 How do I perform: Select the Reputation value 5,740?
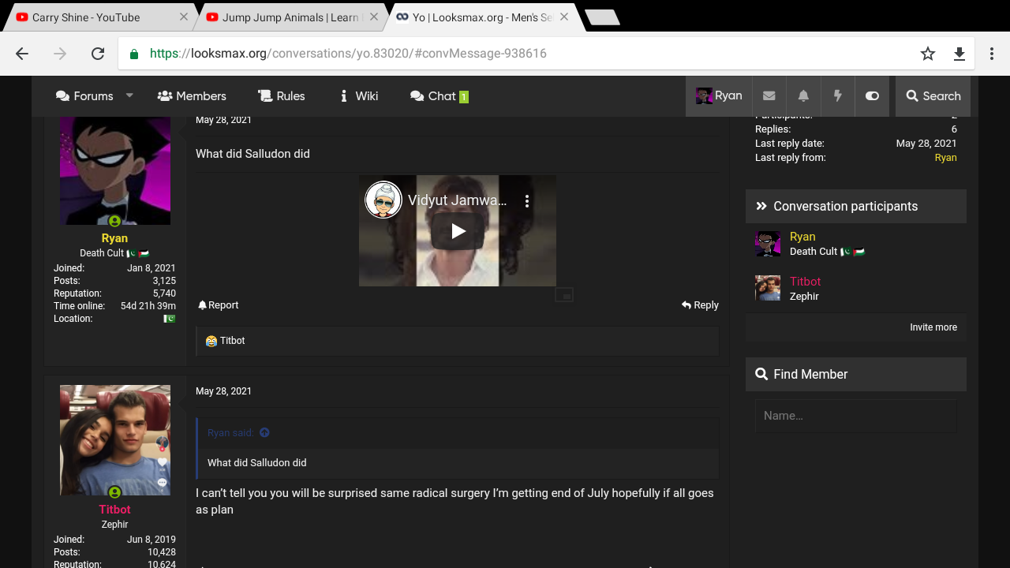164,293
